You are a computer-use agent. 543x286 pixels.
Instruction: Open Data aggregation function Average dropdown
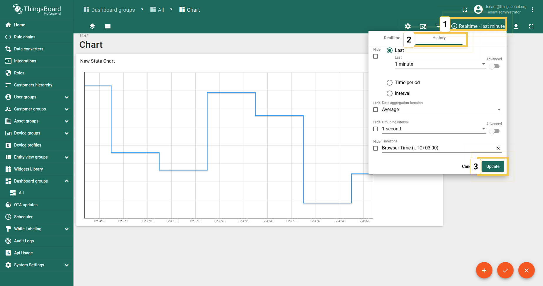[x=442, y=110]
